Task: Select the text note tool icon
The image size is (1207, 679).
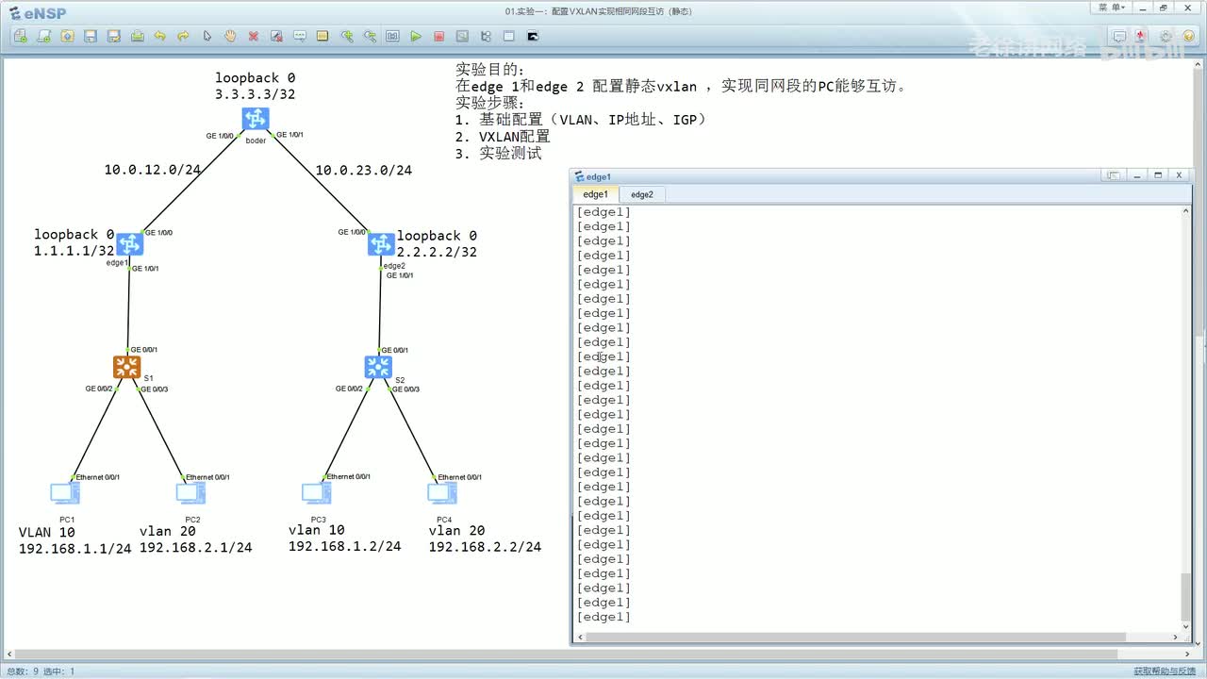Action: click(x=300, y=37)
